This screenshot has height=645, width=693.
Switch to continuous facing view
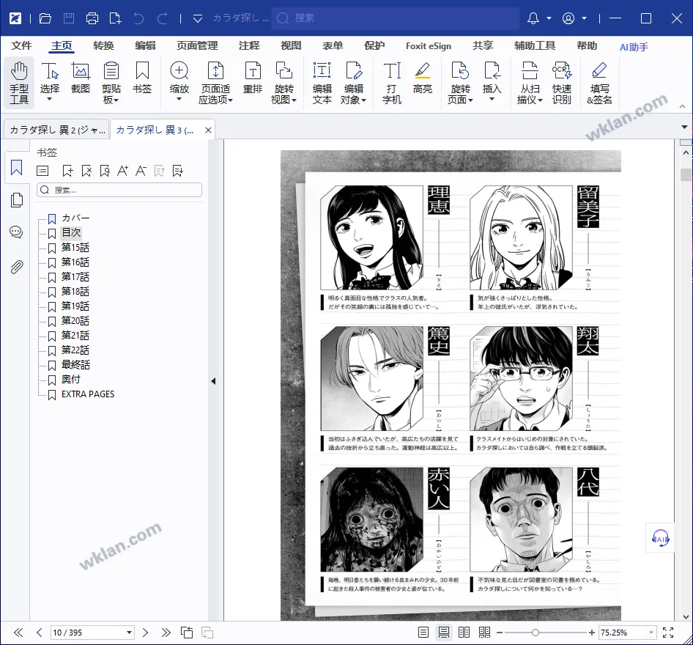484,633
